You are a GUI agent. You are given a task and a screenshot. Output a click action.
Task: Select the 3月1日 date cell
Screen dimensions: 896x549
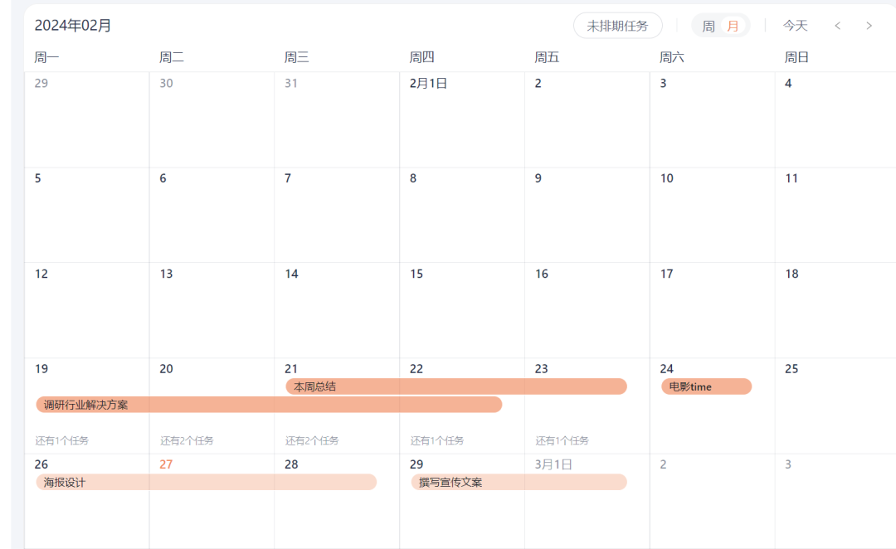tap(553, 464)
